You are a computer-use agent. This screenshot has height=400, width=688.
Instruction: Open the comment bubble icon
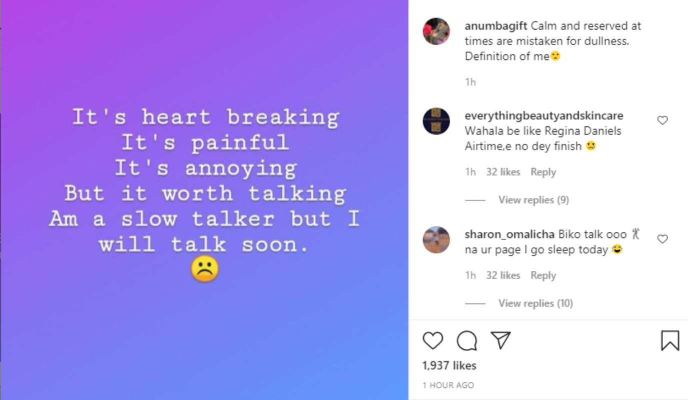point(466,341)
